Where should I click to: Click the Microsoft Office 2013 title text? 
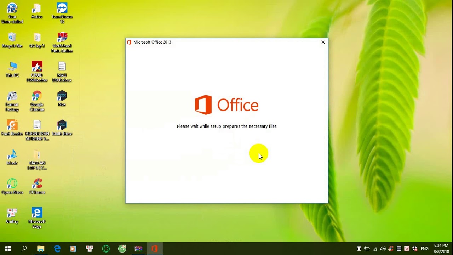point(152,42)
